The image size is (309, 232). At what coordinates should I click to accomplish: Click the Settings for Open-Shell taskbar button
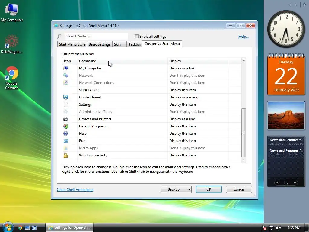(69, 227)
